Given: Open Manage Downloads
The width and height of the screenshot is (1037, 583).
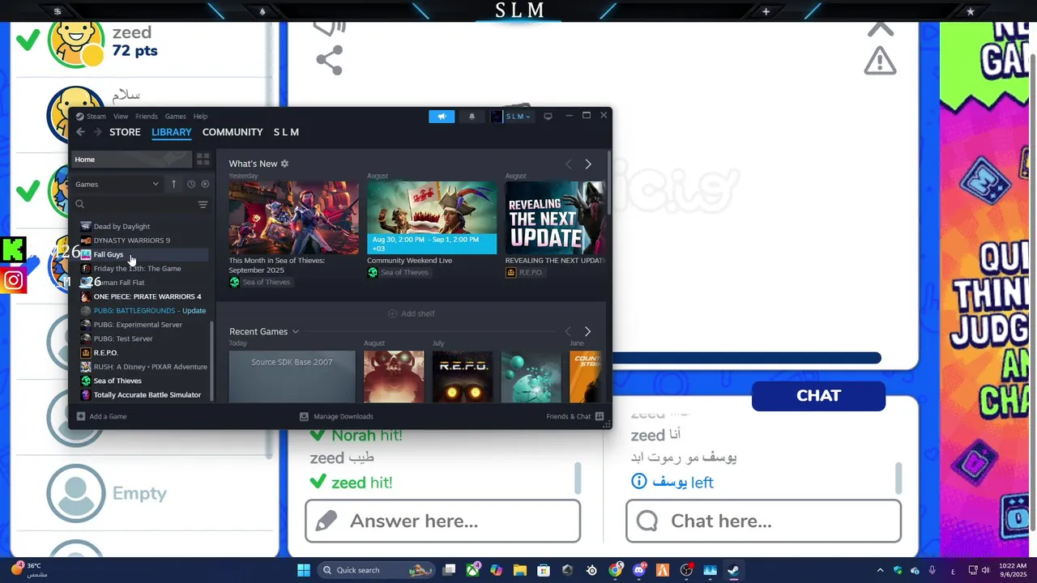Looking at the screenshot, I should (x=336, y=416).
